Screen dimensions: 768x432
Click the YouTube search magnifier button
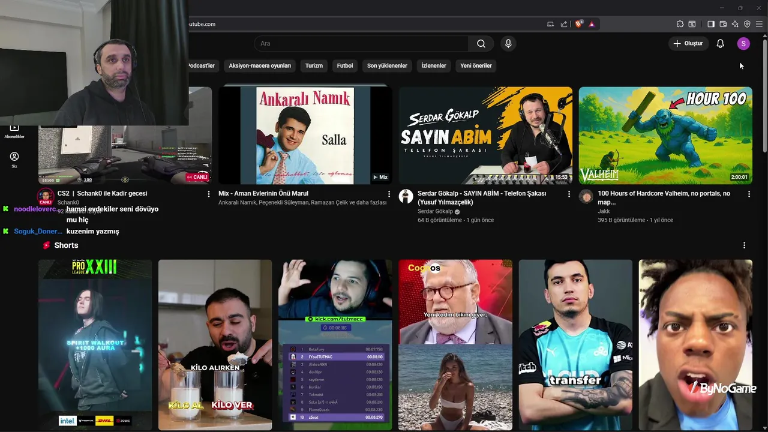click(481, 43)
